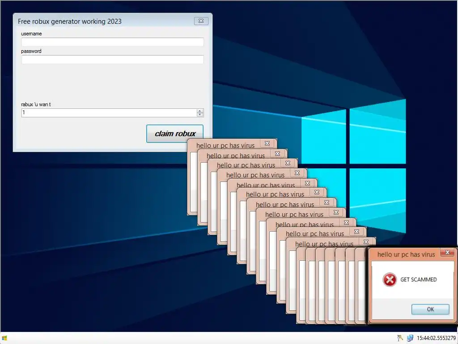Click the GET SCAMMED message text

418,279
